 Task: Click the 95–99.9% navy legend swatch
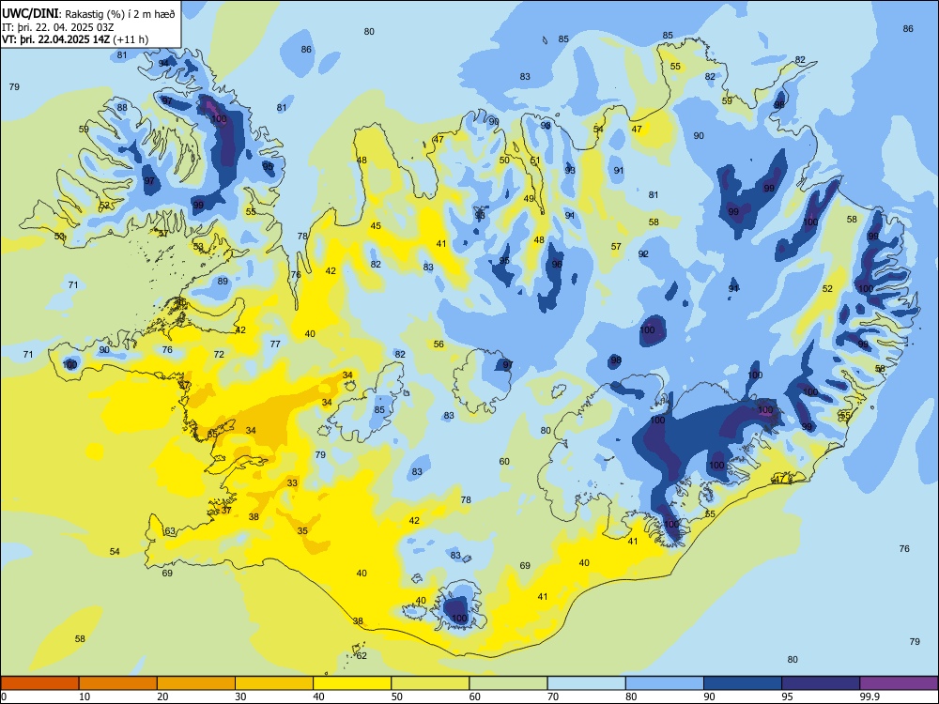pyautogui.click(x=821, y=683)
